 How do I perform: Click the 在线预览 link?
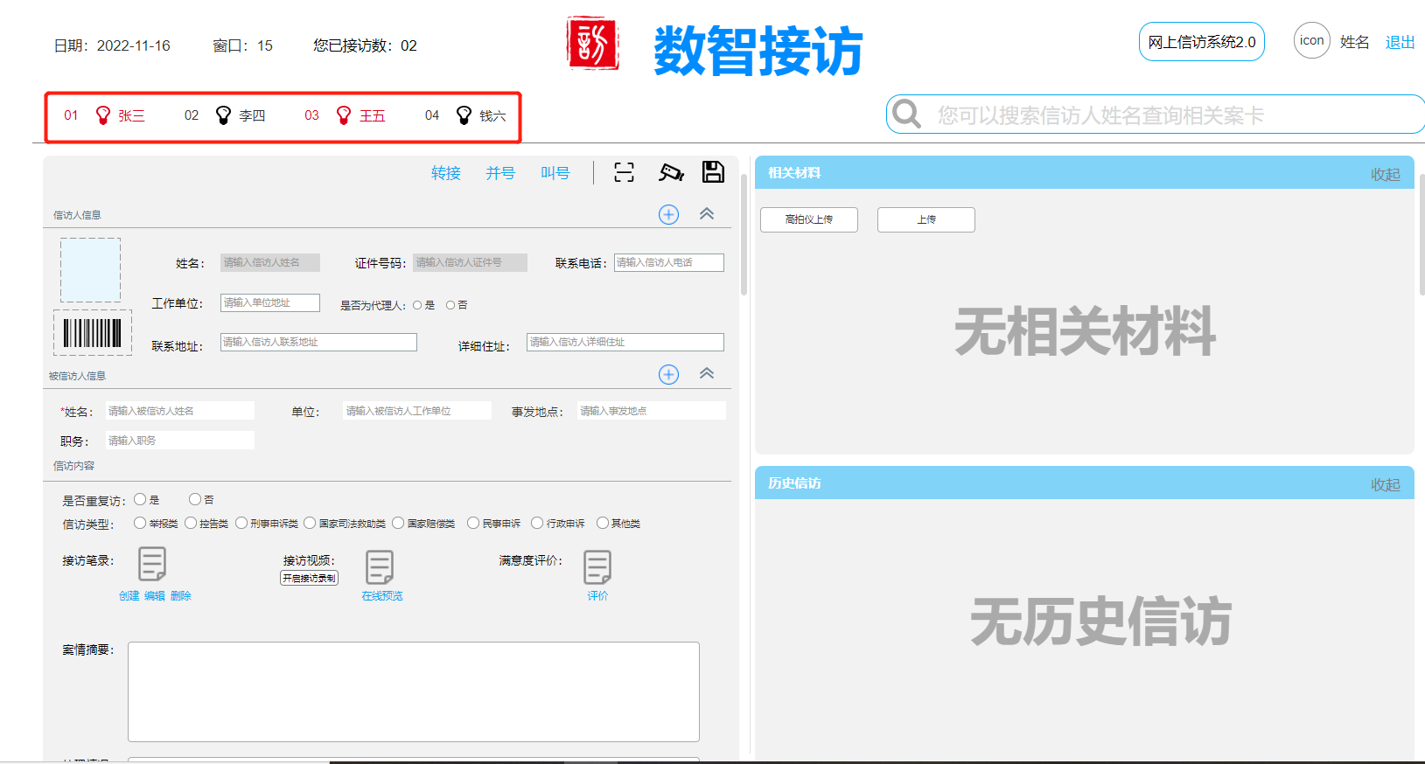(x=382, y=595)
